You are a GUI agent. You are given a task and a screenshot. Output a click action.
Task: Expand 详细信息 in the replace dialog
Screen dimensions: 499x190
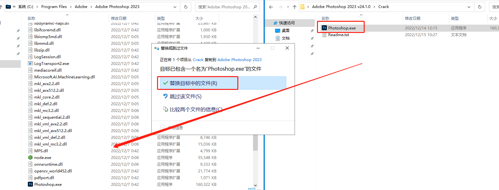171,128
